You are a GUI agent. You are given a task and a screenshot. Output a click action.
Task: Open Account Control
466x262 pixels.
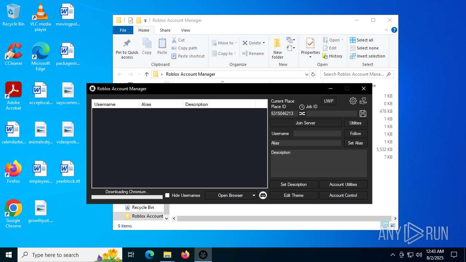click(x=343, y=195)
